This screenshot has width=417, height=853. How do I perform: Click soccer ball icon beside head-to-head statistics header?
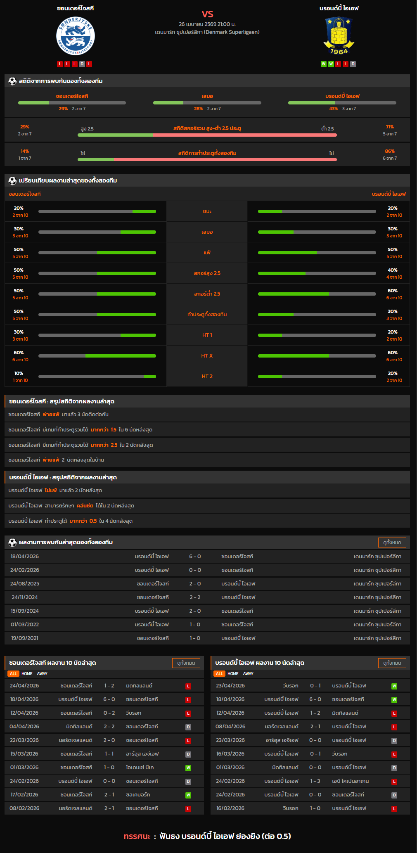click(x=12, y=81)
